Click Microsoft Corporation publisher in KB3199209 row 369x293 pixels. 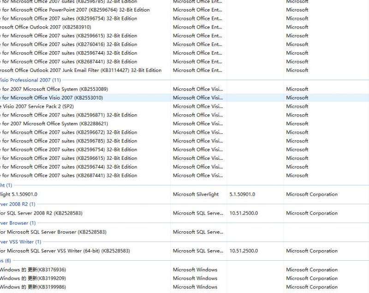click(x=312, y=278)
